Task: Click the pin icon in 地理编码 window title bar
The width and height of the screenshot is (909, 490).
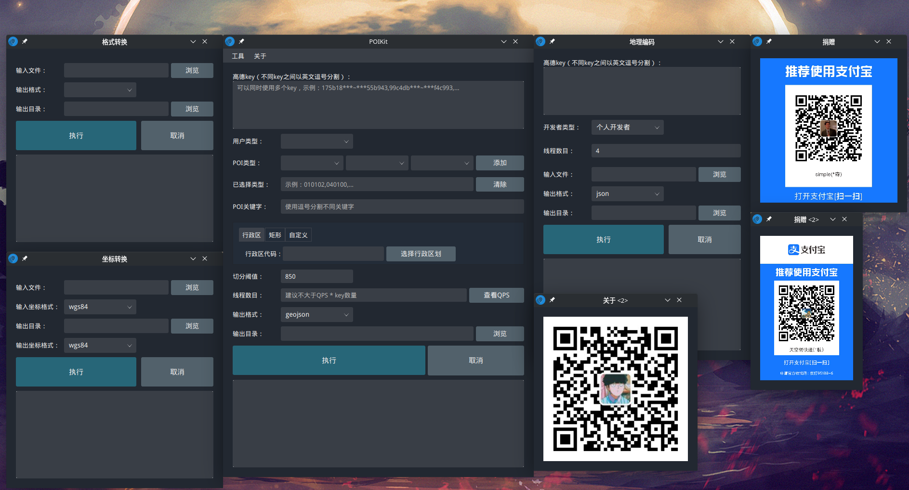Action: (x=552, y=41)
